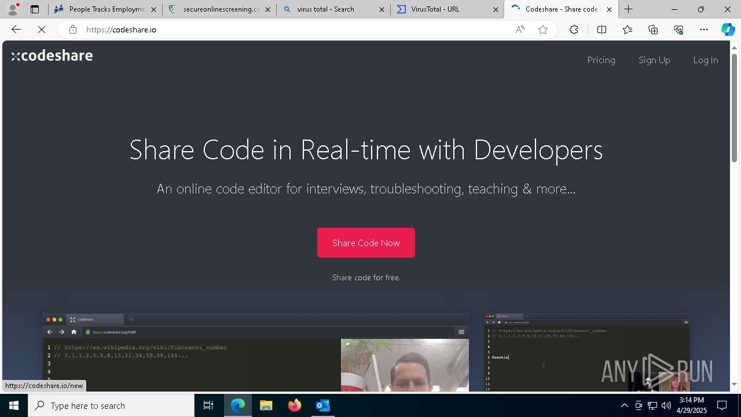Image resolution: width=741 pixels, height=417 pixels.
Task: Open network status tray icon
Action: coord(652,405)
